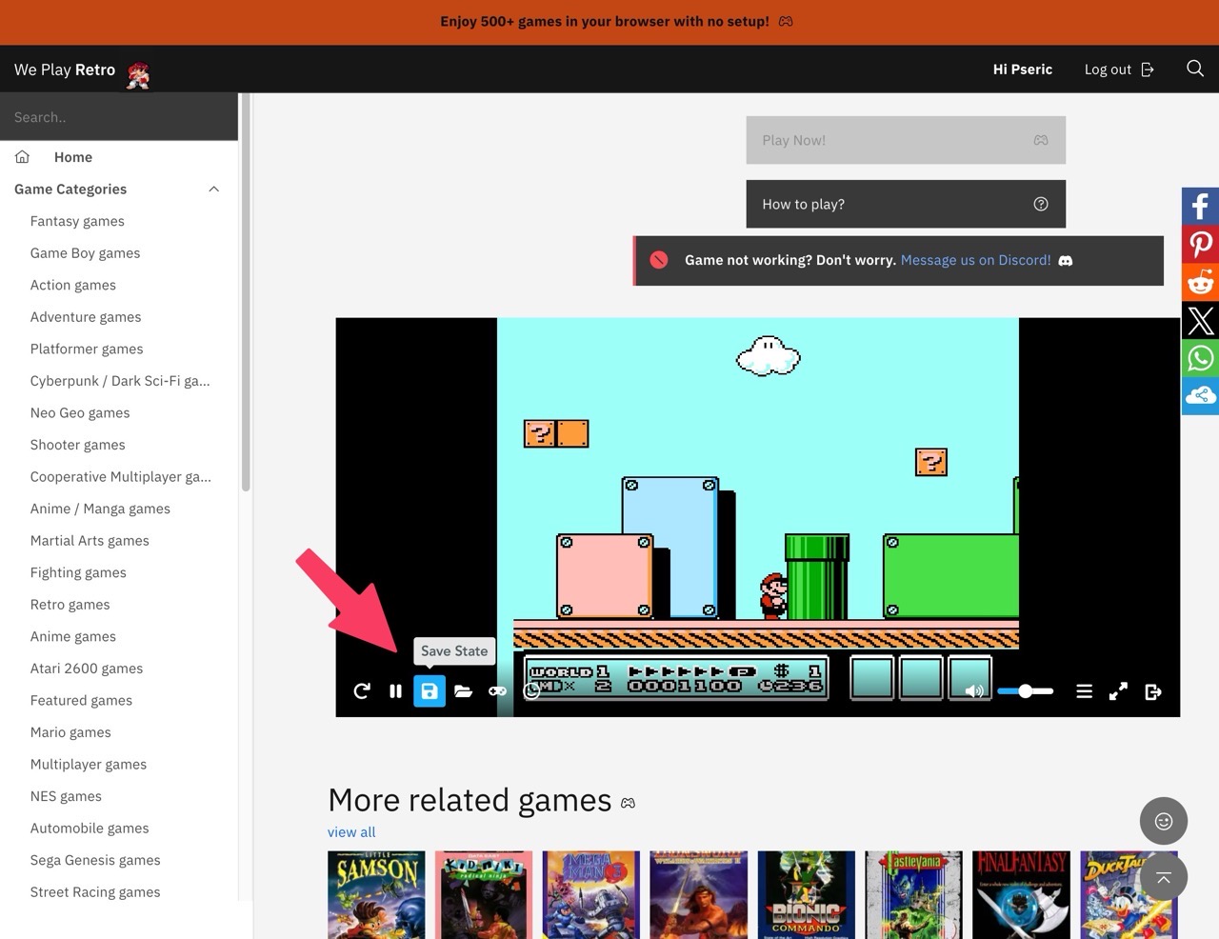This screenshot has height=939, width=1219.
Task: Click the top promo banner text
Action: pos(605,21)
